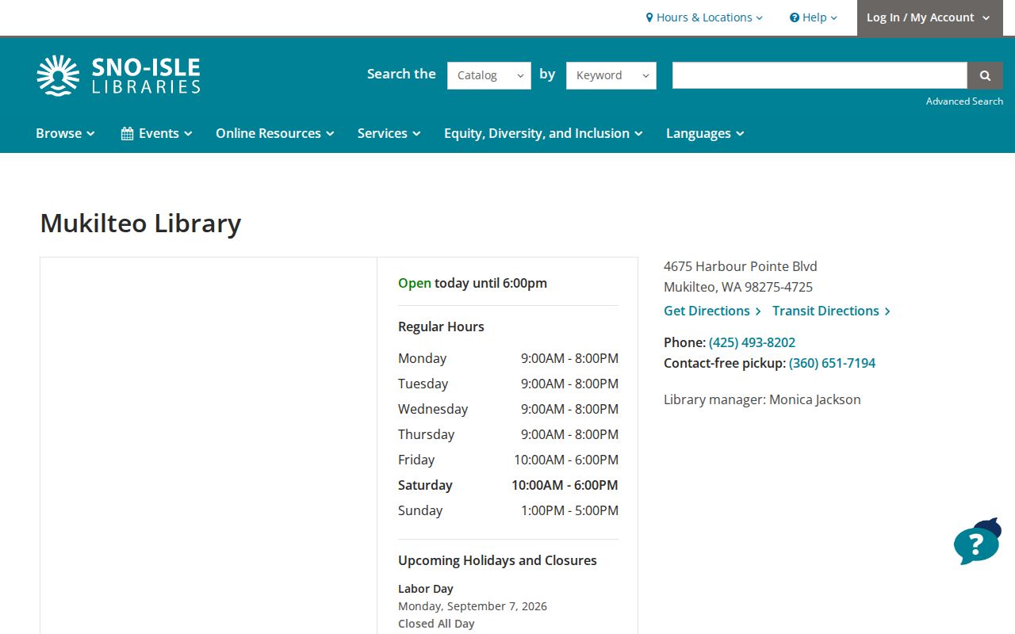Image resolution: width=1015 pixels, height=634 pixels.
Task: Click contact-free pickup number (360) 651-7194
Action: [x=832, y=363]
